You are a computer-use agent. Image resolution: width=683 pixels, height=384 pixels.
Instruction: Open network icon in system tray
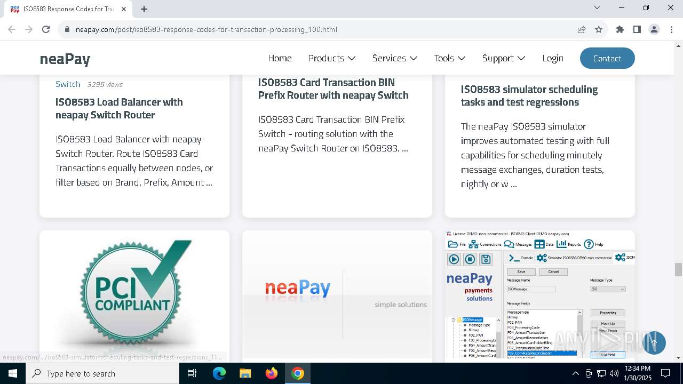[601, 373]
